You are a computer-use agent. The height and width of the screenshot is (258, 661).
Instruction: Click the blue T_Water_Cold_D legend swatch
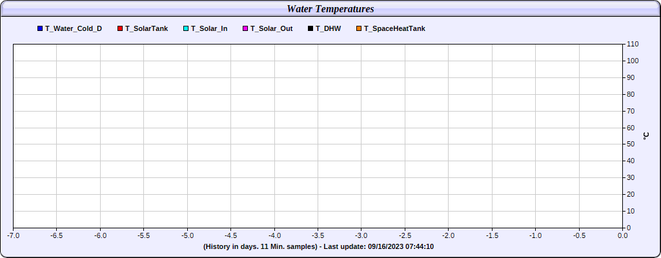[x=40, y=28]
